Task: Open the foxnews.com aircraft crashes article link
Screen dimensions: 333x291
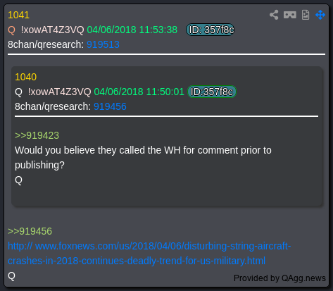Action: point(149,254)
